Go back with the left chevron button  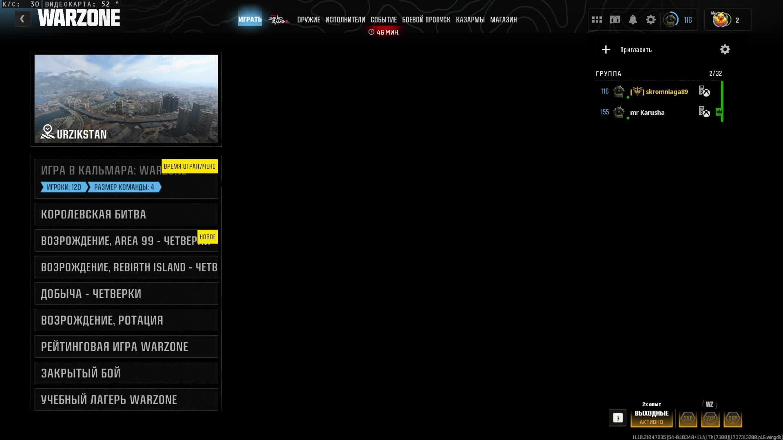click(x=22, y=19)
